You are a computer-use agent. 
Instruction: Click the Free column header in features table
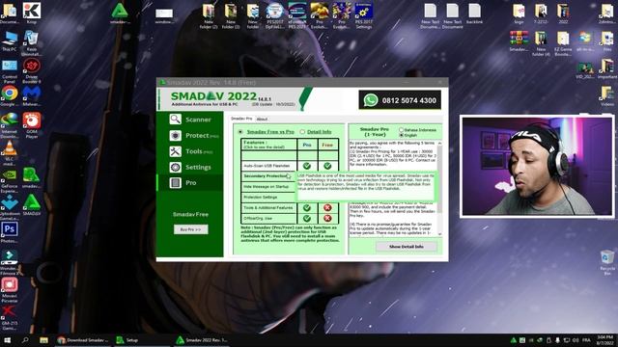327,145
